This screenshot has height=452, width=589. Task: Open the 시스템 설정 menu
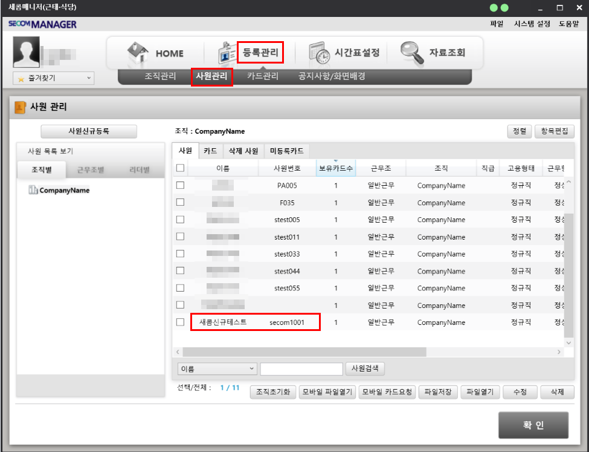pos(532,24)
